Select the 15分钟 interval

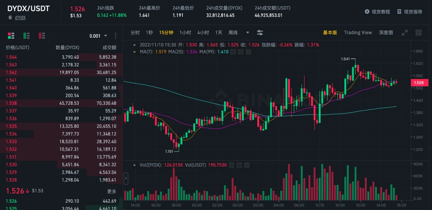[166, 33]
